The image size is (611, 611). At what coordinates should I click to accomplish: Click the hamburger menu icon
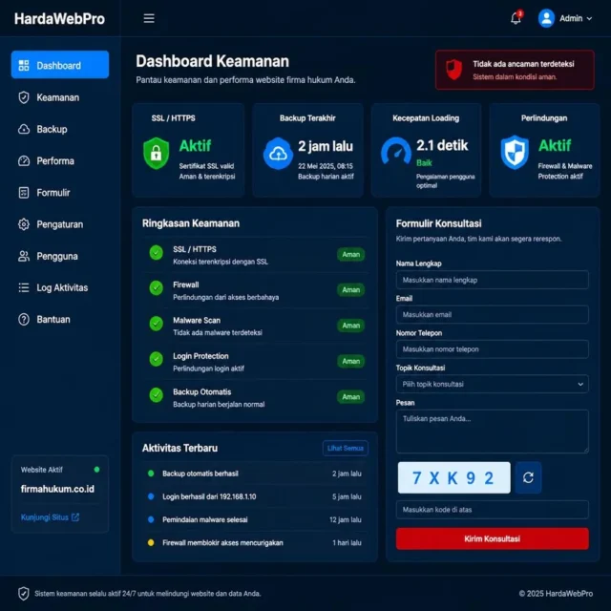click(x=149, y=18)
